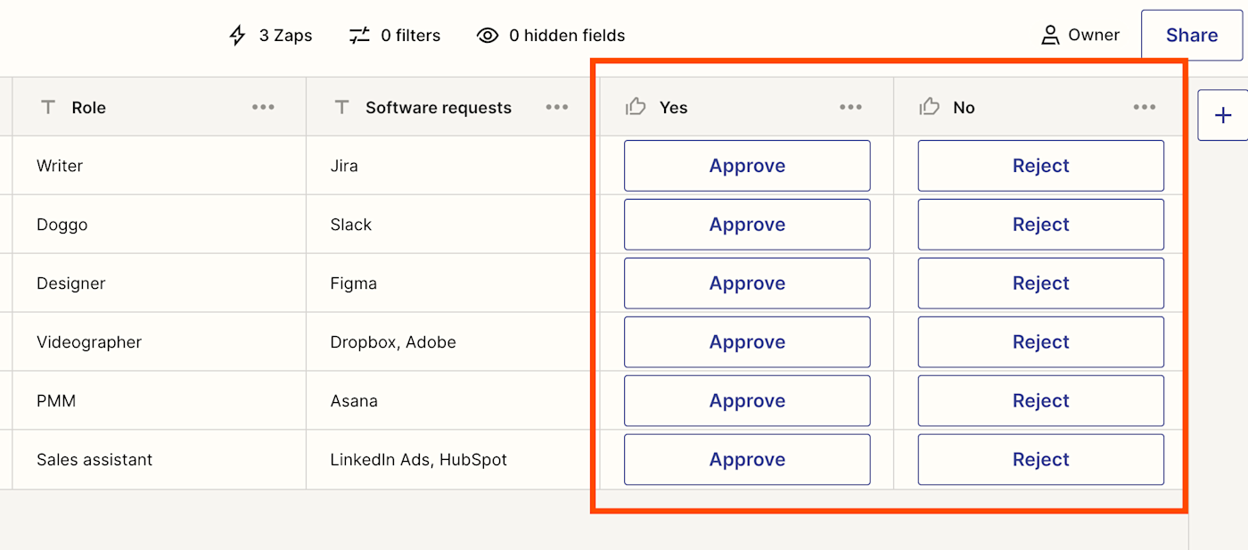Approve the Designer Figma request

[x=747, y=283]
